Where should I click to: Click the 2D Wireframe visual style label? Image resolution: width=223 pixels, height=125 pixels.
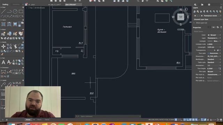[x=40, y=8]
